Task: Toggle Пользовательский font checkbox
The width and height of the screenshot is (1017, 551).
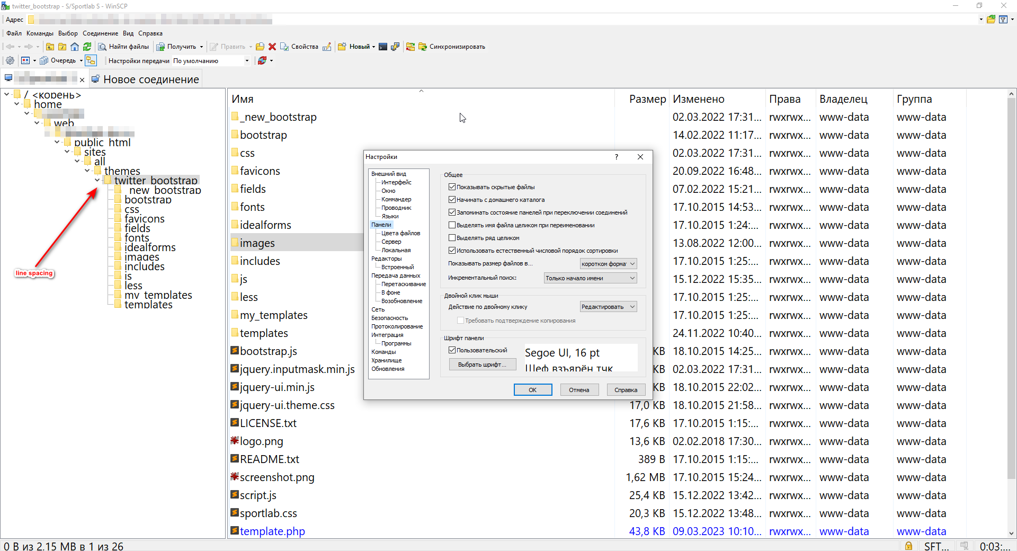Action: (x=452, y=350)
